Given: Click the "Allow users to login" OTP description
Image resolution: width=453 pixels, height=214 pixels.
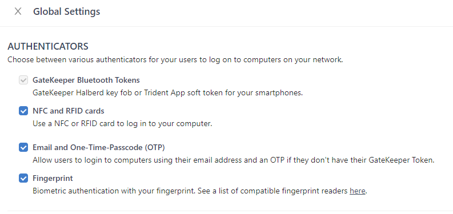Looking at the screenshot, I should point(234,160).
